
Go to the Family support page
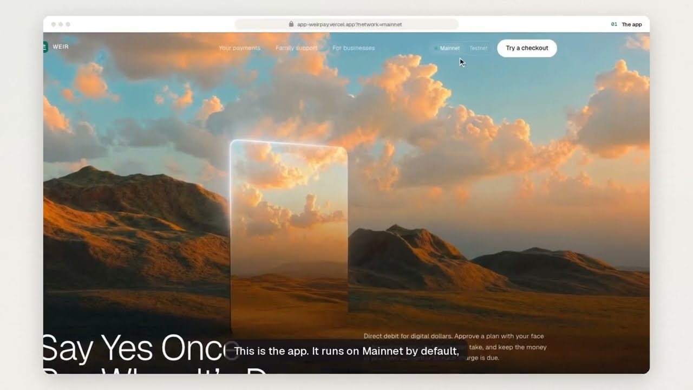(x=297, y=48)
